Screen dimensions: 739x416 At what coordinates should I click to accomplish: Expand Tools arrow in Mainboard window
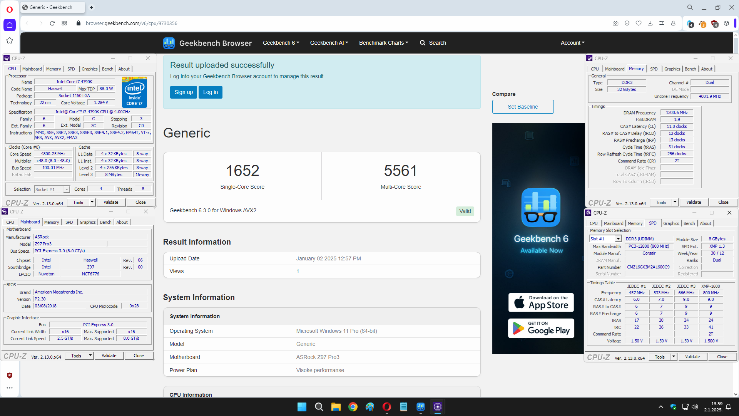click(x=90, y=356)
